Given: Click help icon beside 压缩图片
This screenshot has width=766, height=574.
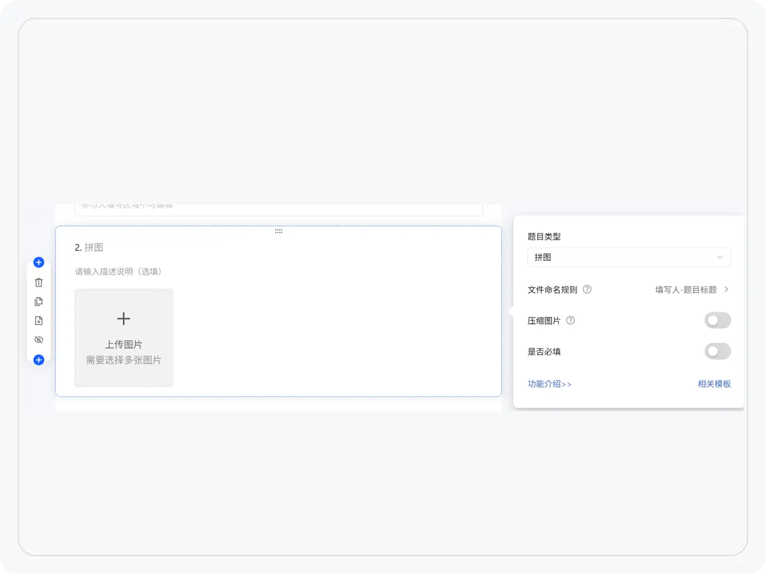Looking at the screenshot, I should (x=571, y=321).
